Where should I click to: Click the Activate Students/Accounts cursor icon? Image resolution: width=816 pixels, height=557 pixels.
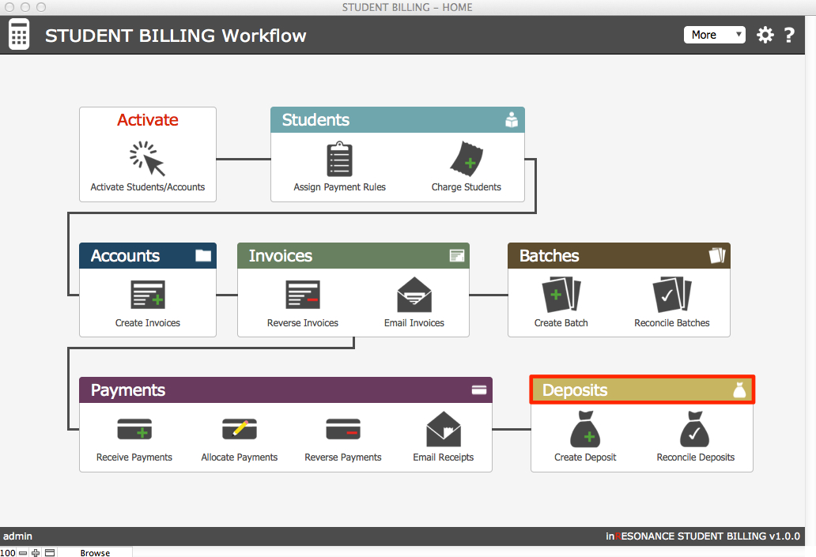pos(147,159)
